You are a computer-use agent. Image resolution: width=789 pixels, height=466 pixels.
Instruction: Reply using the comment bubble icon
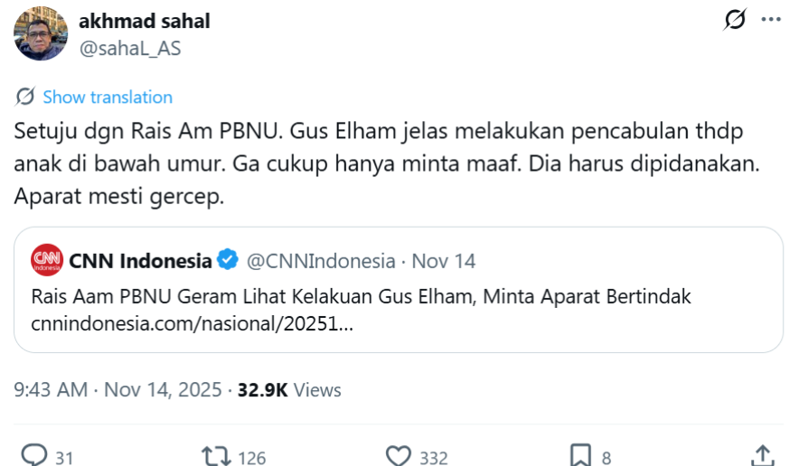(34, 456)
